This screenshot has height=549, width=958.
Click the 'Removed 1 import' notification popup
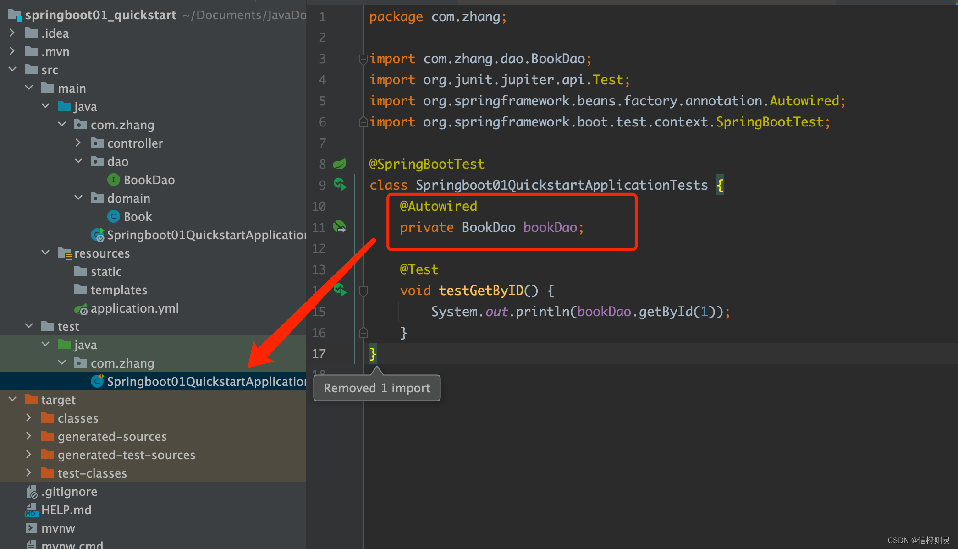click(x=377, y=388)
